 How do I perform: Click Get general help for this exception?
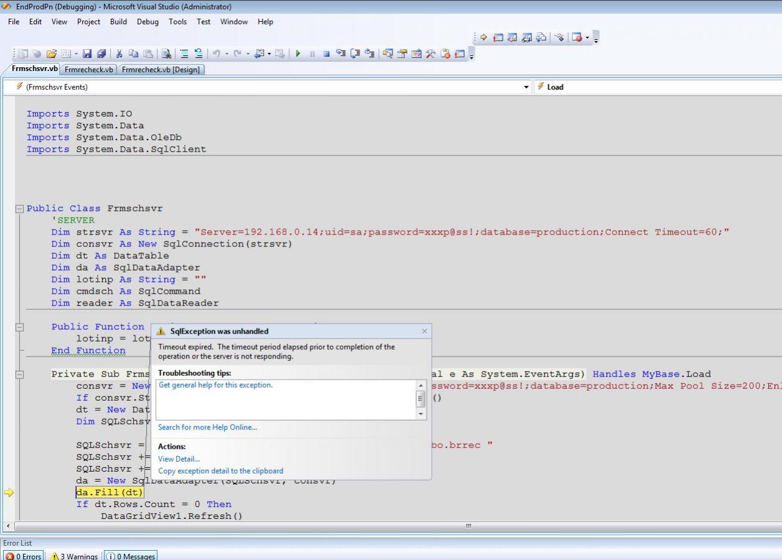tap(215, 385)
